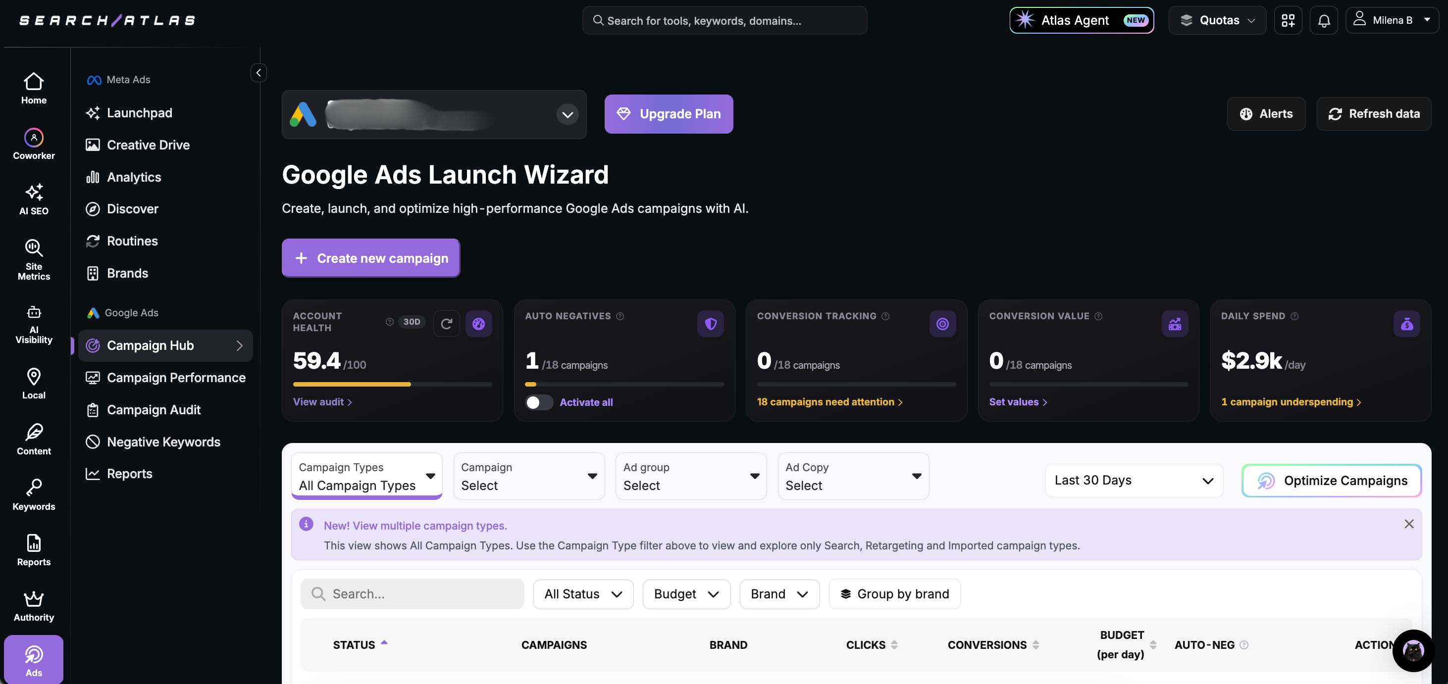This screenshot has width=1448, height=684.
Task: Click View audit link
Action: click(322, 401)
